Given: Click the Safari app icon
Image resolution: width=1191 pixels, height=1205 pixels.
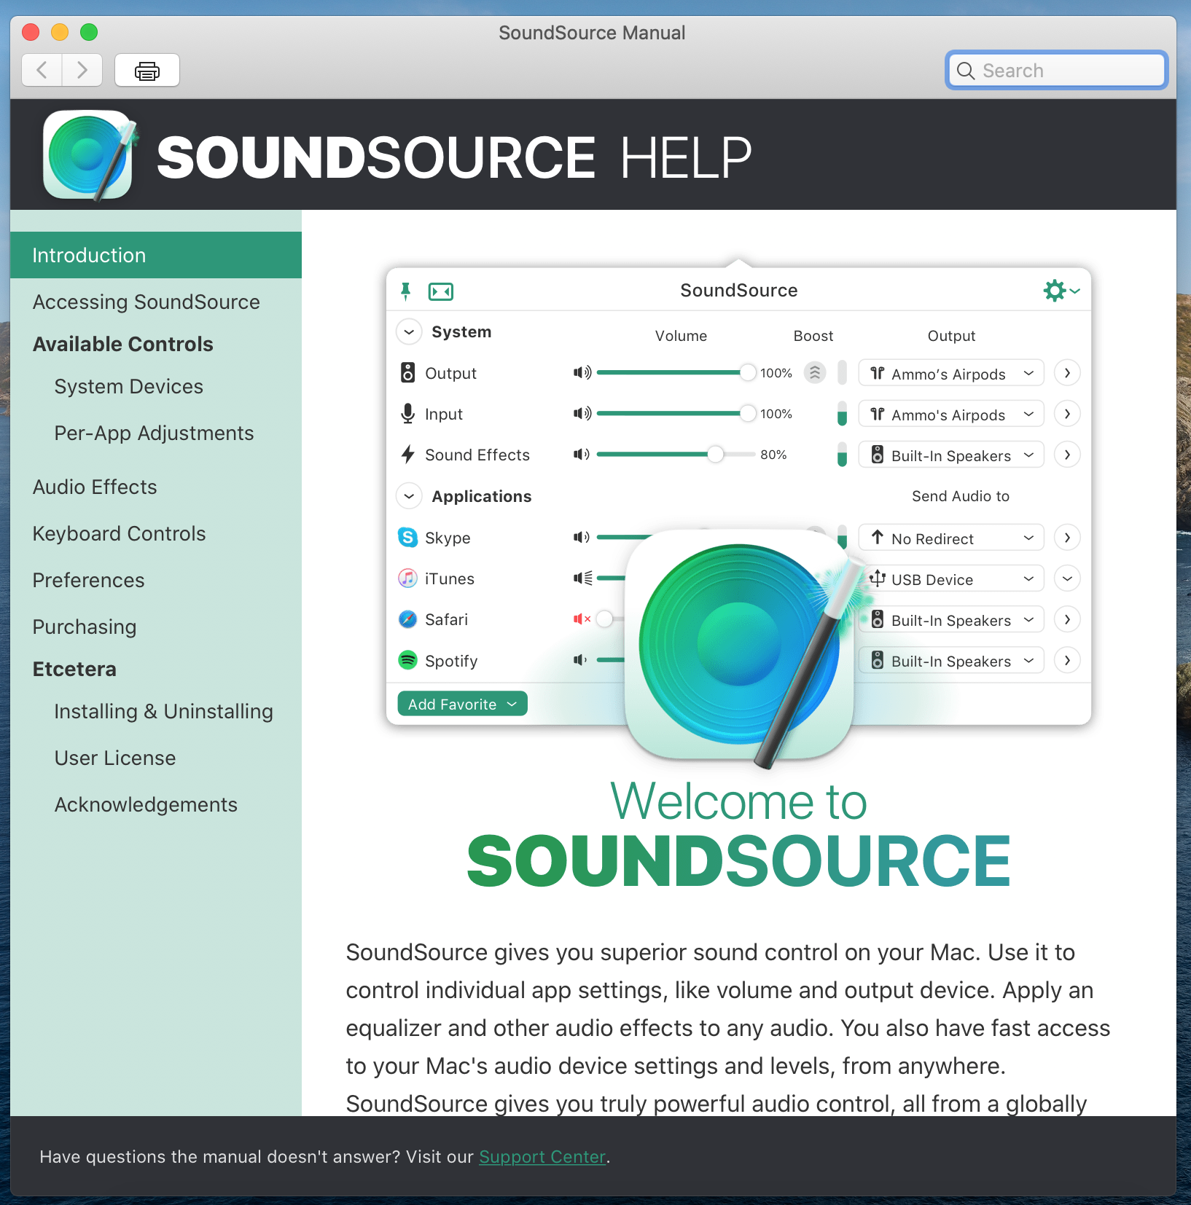Looking at the screenshot, I should click(408, 619).
